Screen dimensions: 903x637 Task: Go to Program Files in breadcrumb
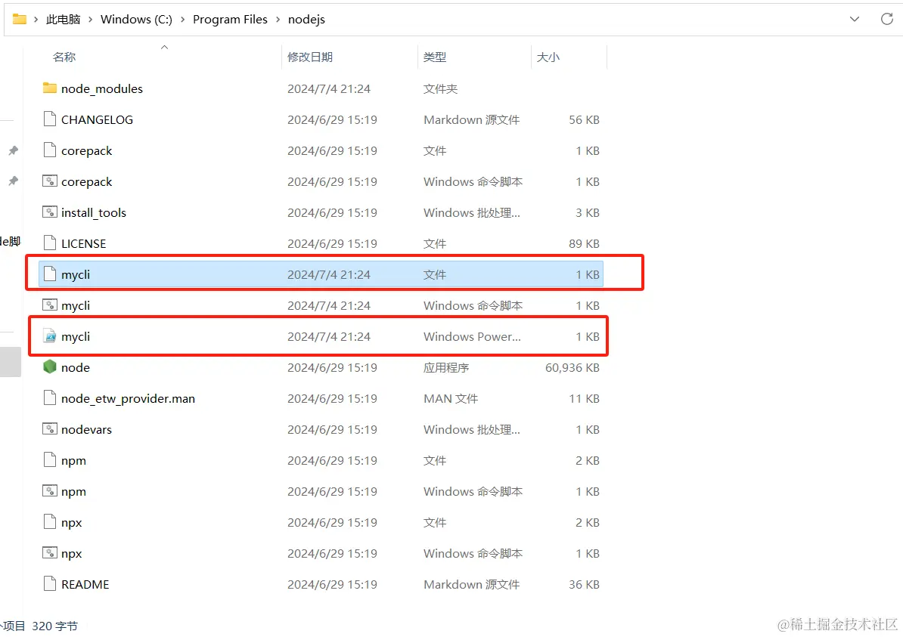pyautogui.click(x=231, y=20)
